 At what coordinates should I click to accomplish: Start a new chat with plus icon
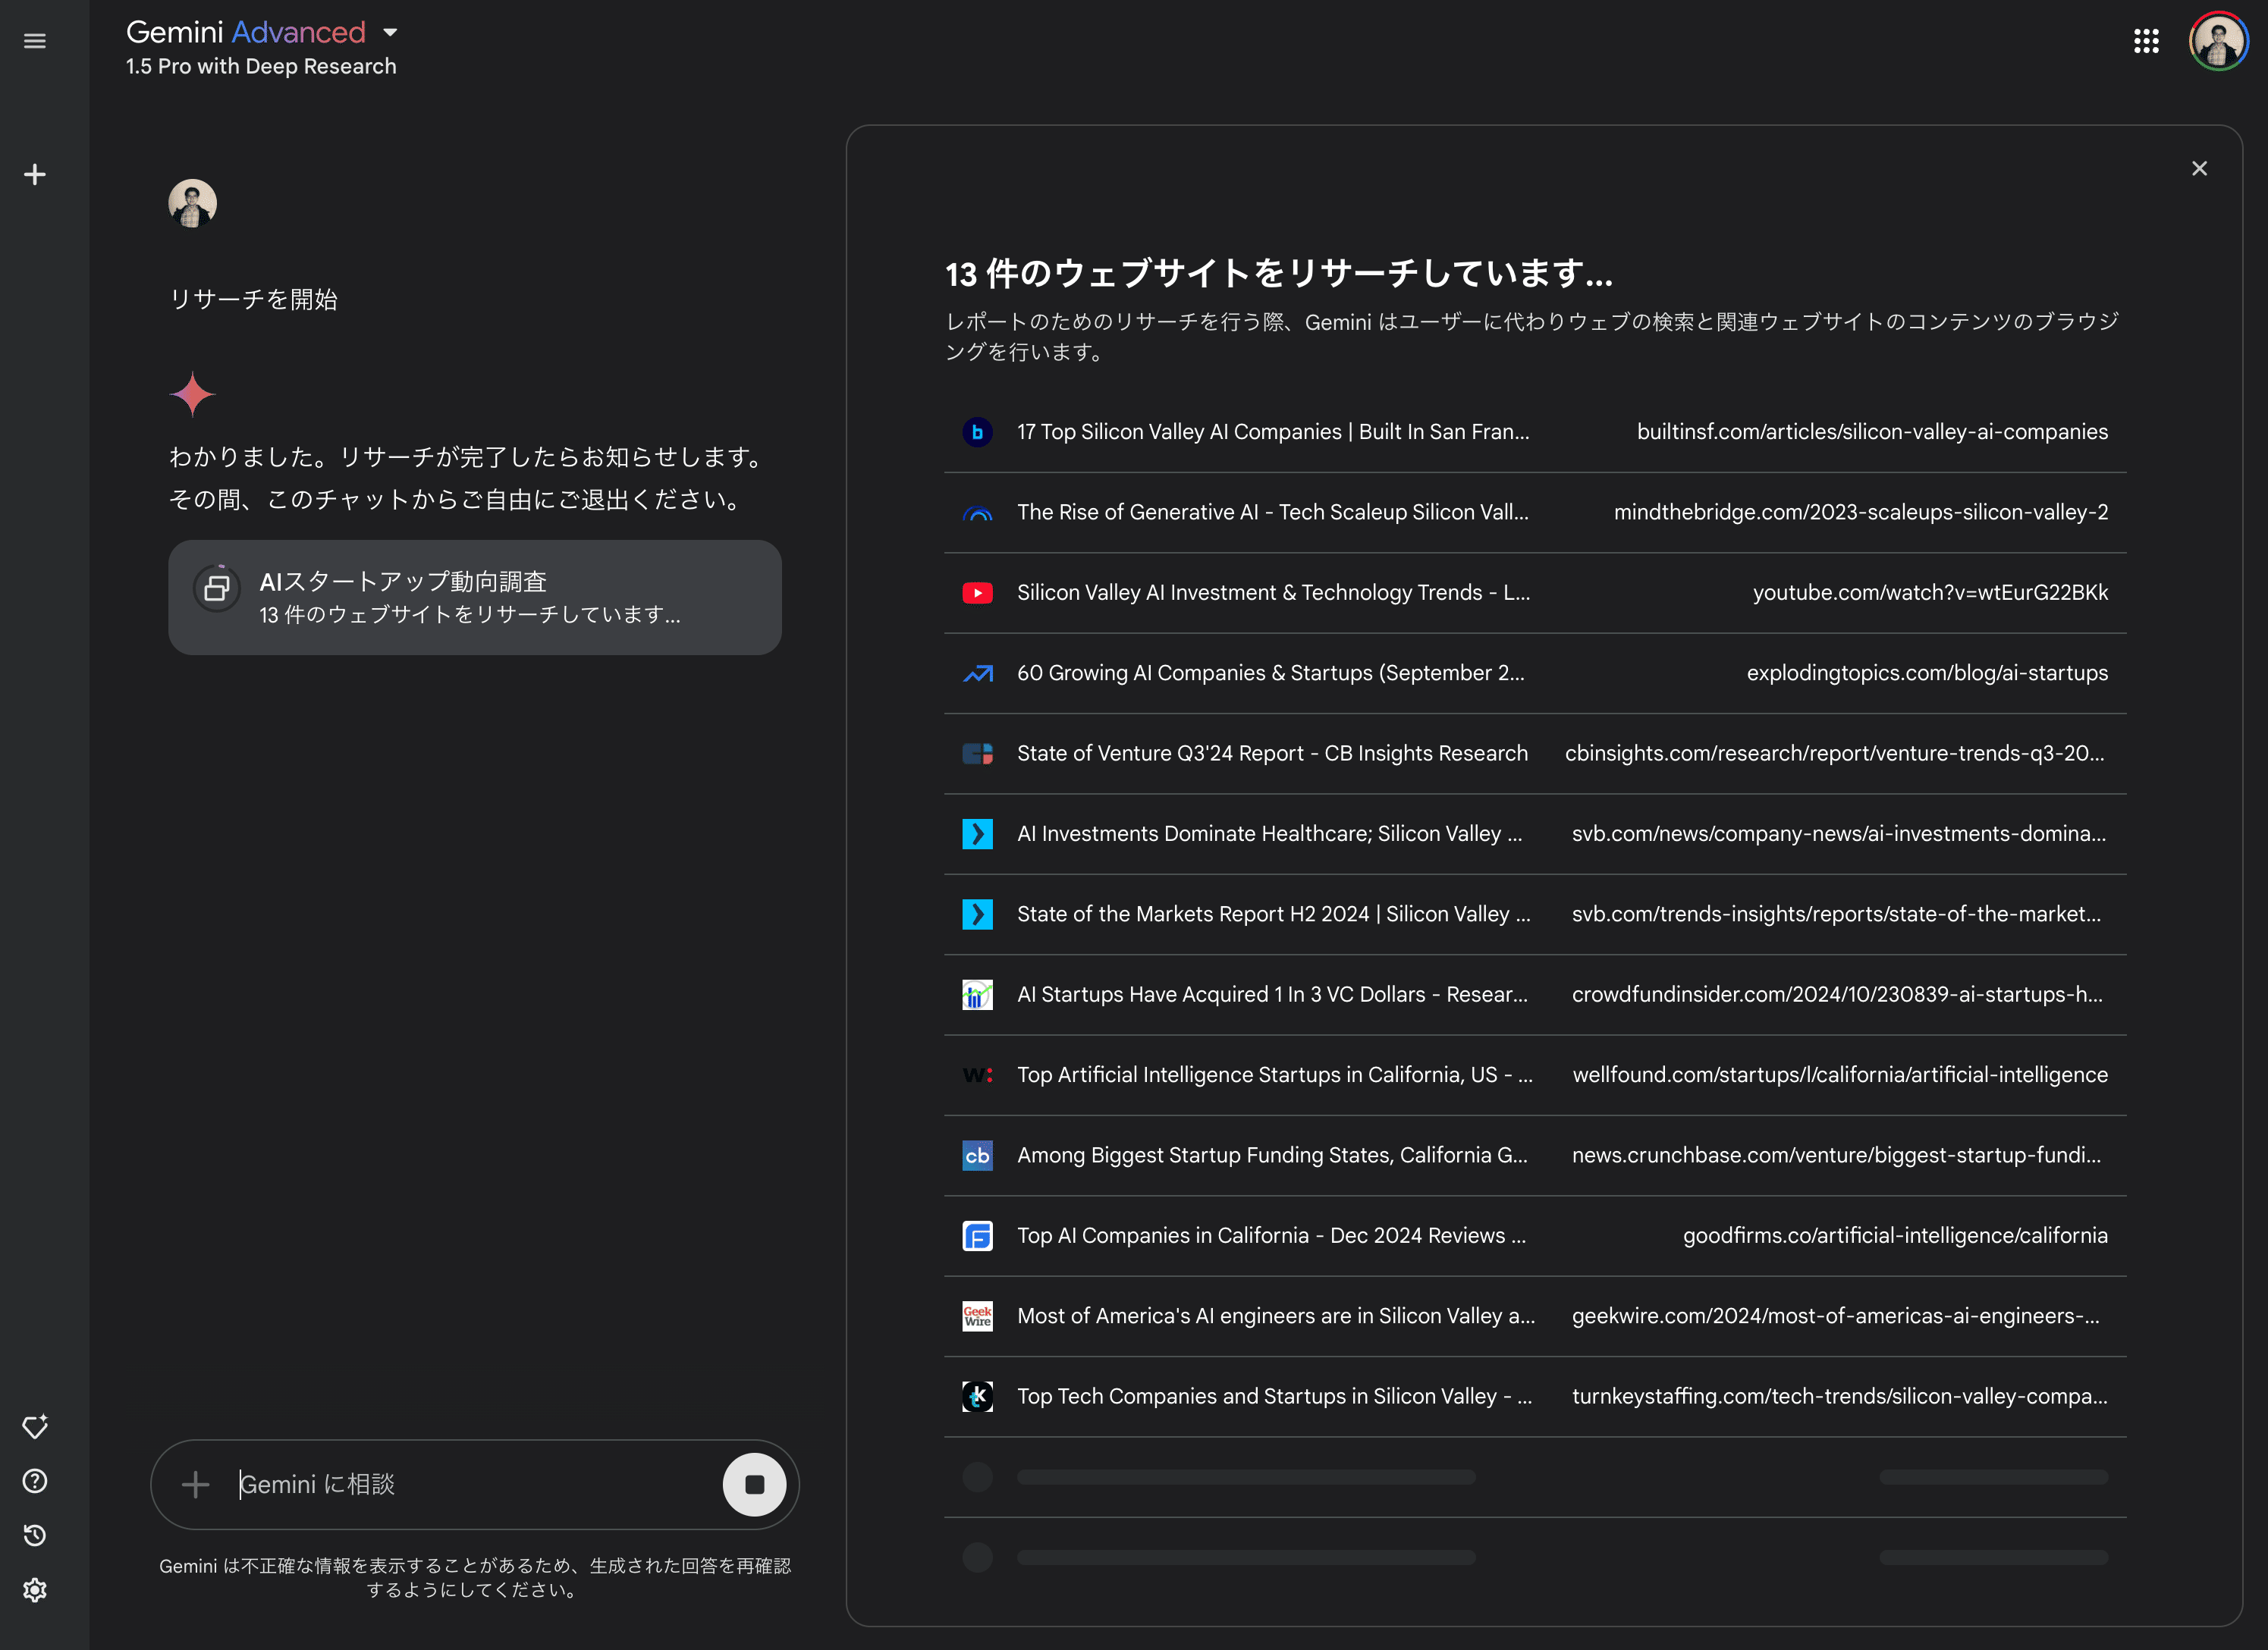coord(35,175)
